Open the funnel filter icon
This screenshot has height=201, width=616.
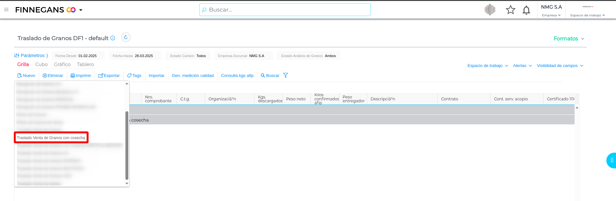point(286,75)
